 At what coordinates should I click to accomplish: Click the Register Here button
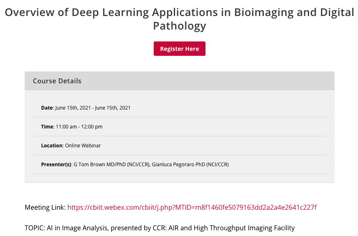coord(179,49)
